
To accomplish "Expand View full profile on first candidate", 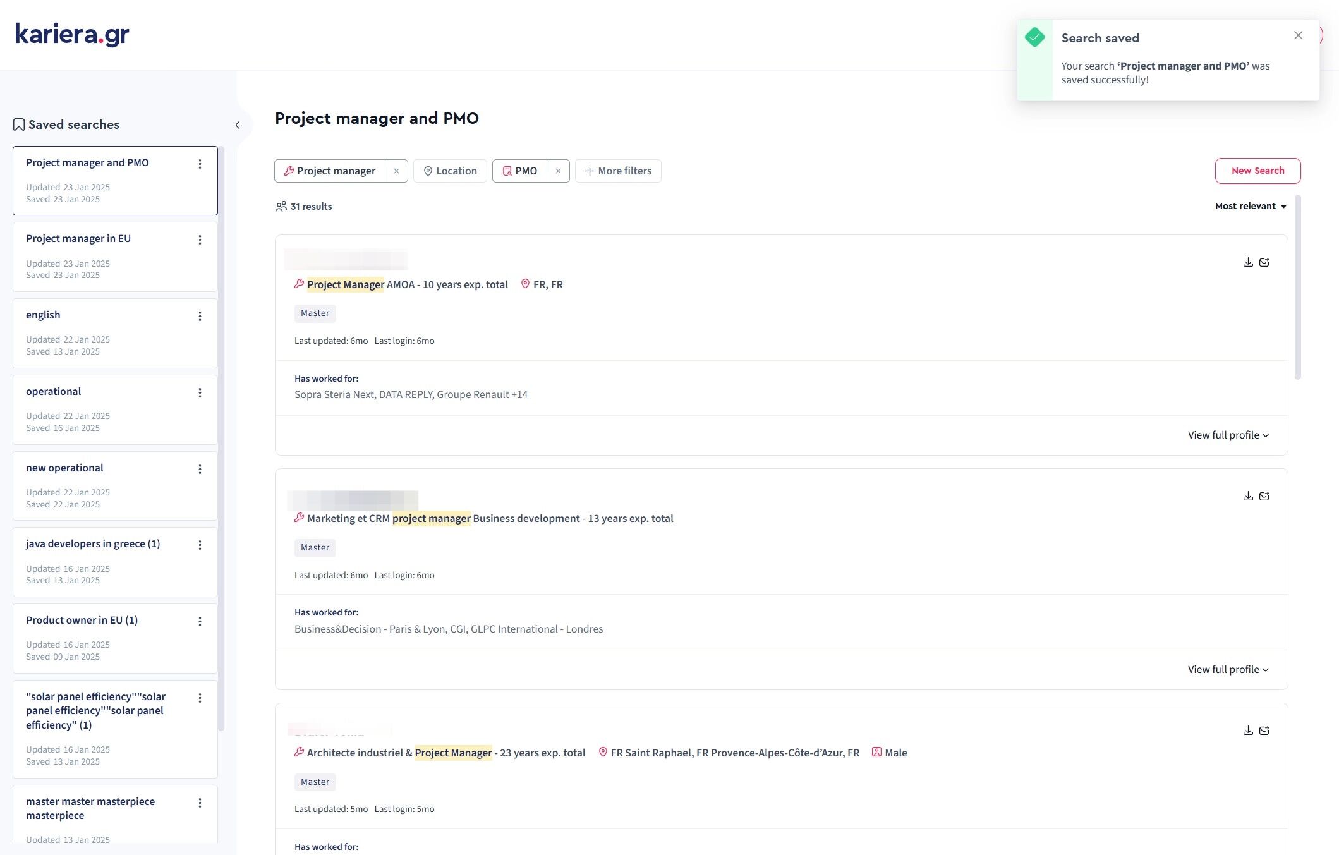I will [x=1227, y=435].
